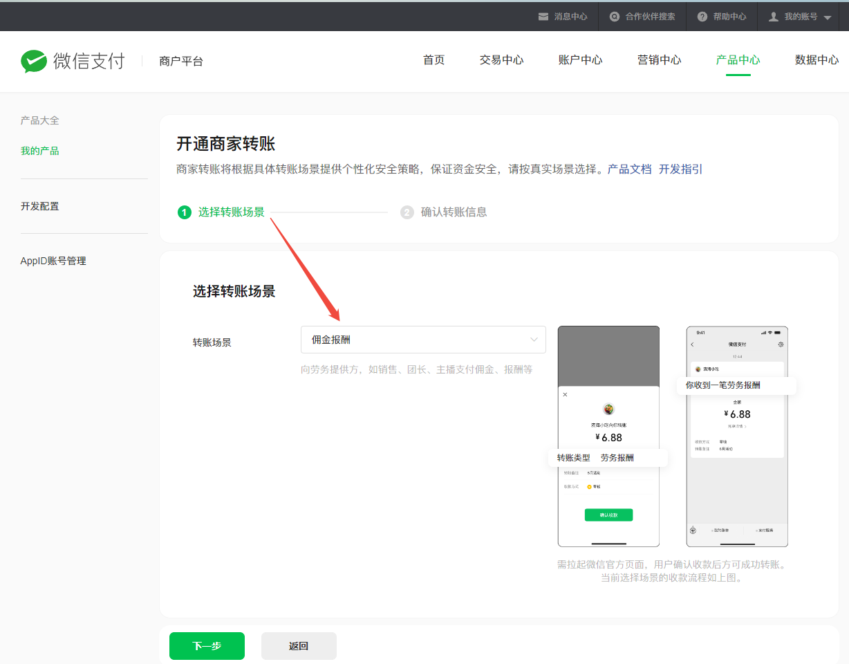This screenshot has height=664, width=849.
Task: Click the 转账类型 劳务报酬 callout
Action: pyautogui.click(x=608, y=458)
